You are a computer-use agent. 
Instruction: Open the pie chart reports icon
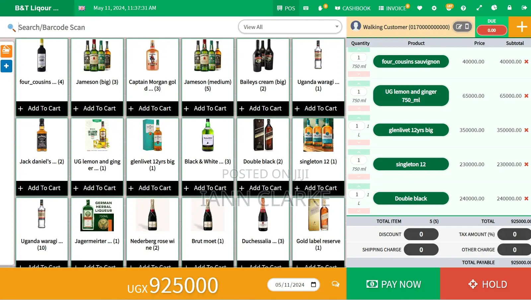pos(494,8)
